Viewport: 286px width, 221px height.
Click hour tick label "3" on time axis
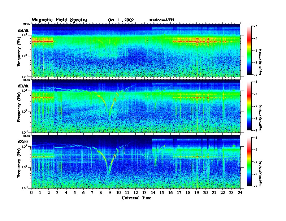[x=57, y=193]
